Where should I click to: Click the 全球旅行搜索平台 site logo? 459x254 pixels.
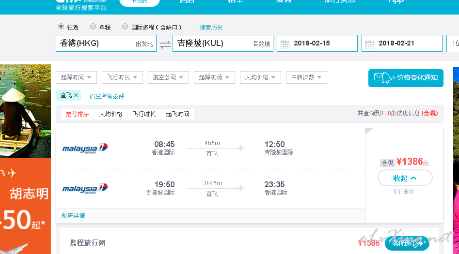click(81, 5)
